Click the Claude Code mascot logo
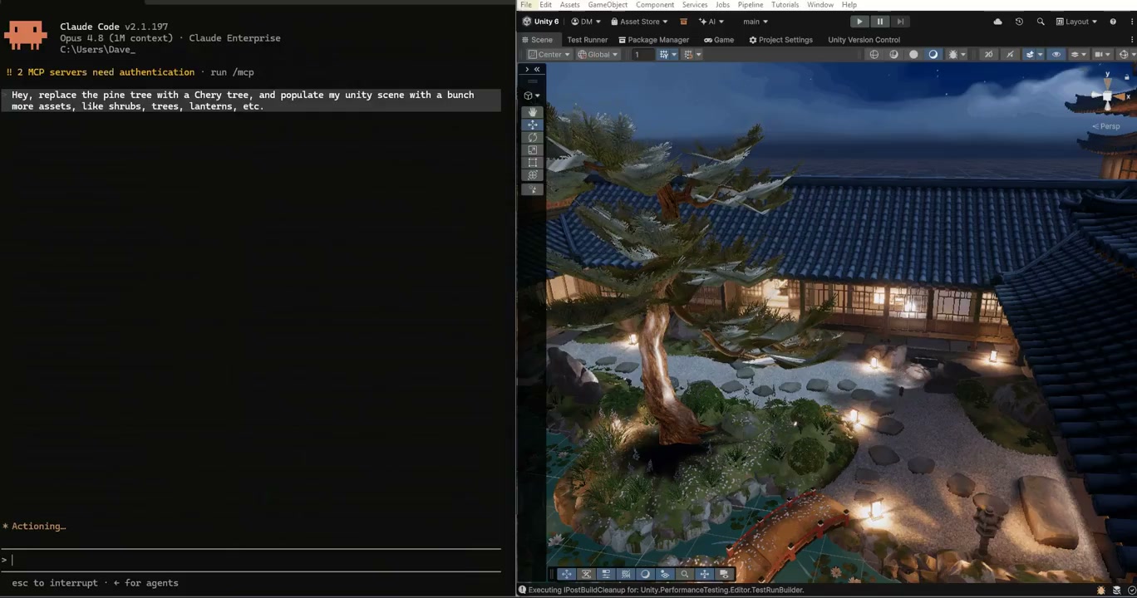Screen dimensions: 1137x598 (x=25, y=34)
